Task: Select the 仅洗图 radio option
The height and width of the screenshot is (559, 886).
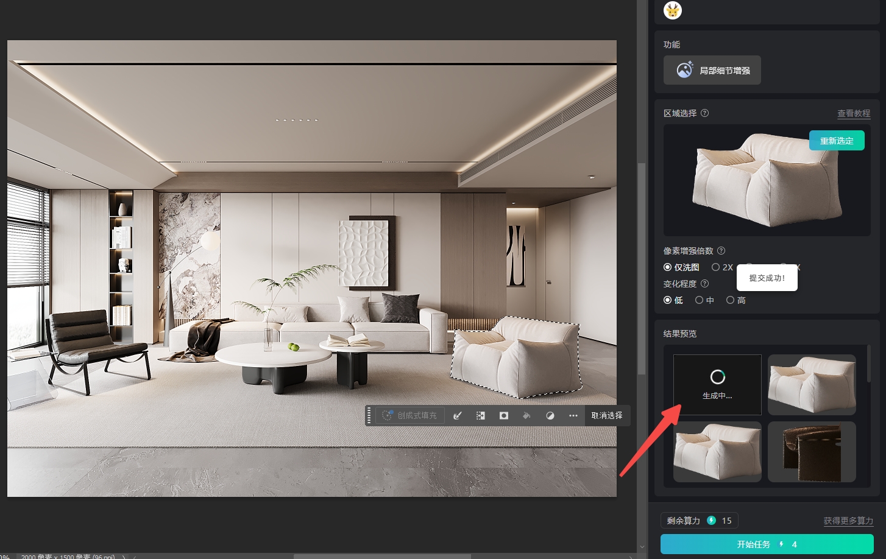Action: [681, 267]
